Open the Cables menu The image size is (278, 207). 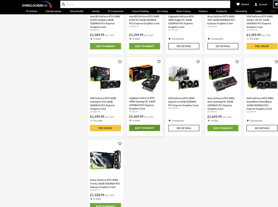coord(259,11)
